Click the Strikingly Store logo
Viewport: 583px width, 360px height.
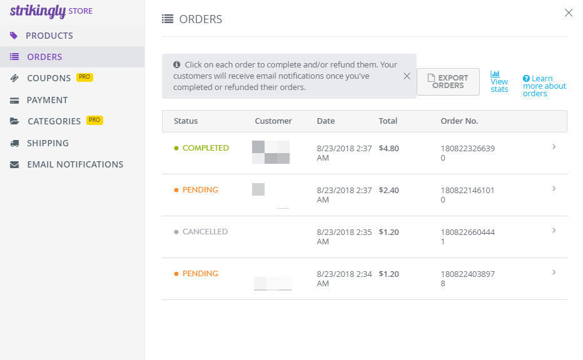click(x=51, y=11)
